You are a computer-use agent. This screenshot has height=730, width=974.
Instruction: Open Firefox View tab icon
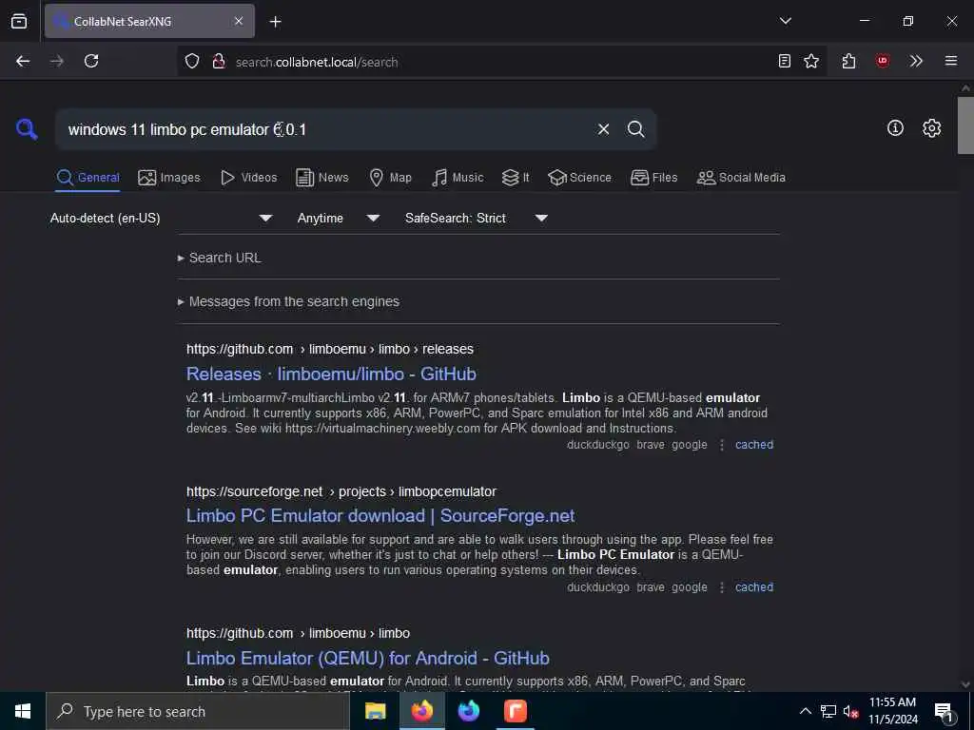click(x=19, y=21)
